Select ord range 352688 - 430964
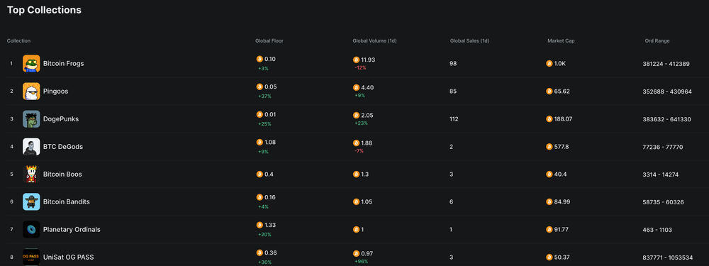709x266 pixels. (667, 92)
